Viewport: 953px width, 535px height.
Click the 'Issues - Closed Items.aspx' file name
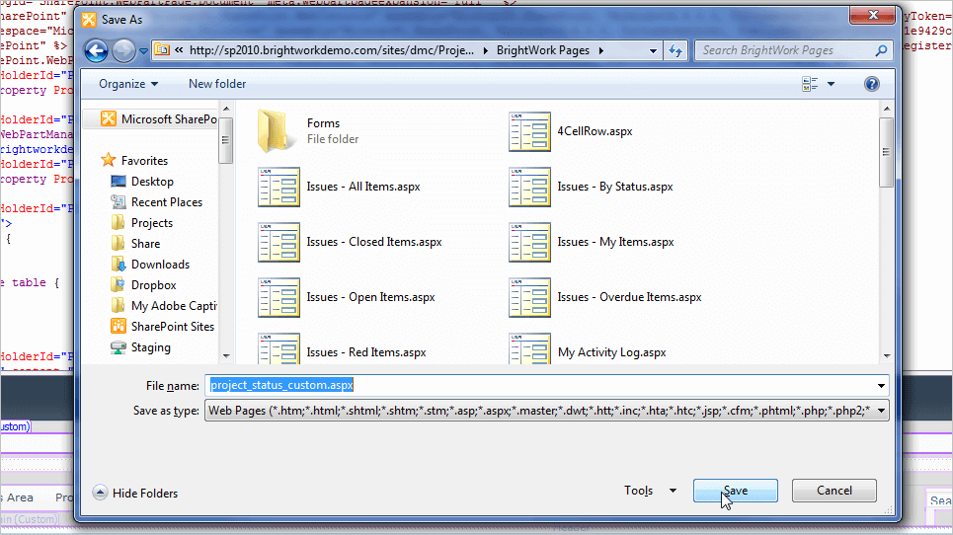[x=373, y=242]
